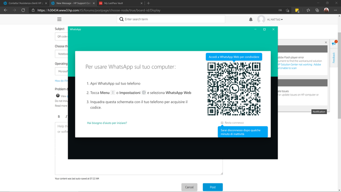
Task: Expand the HI, MATTIA3 user dropdown
Action: (x=275, y=20)
